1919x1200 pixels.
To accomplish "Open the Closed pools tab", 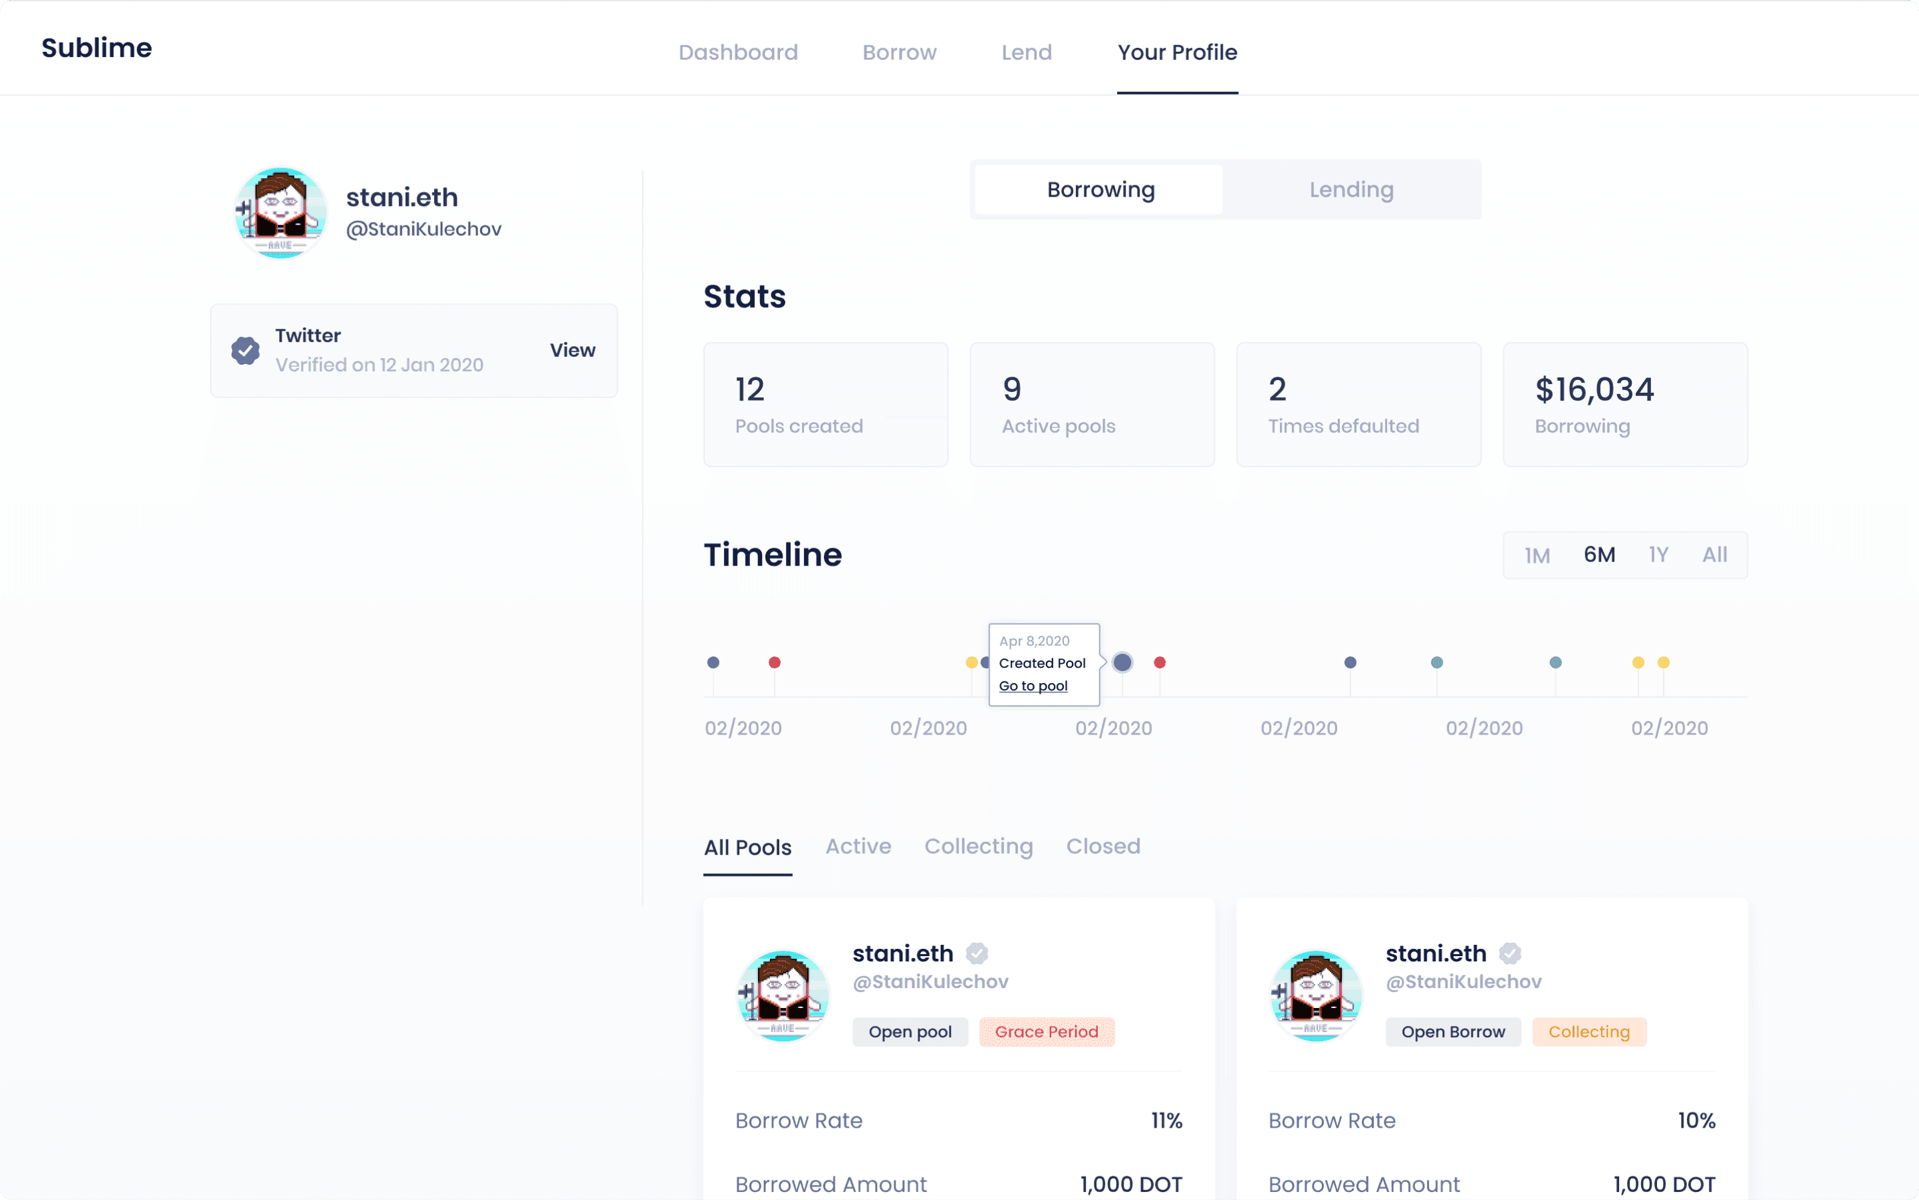I will [1102, 847].
